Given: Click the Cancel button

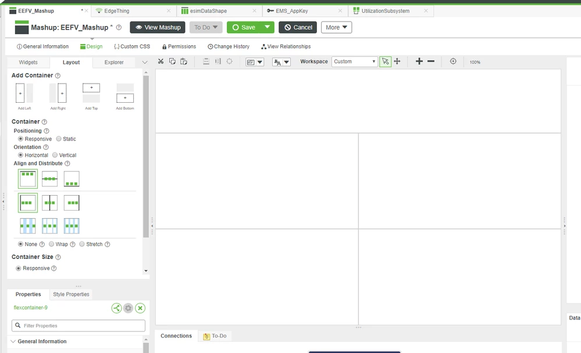Looking at the screenshot, I should click(x=298, y=27).
